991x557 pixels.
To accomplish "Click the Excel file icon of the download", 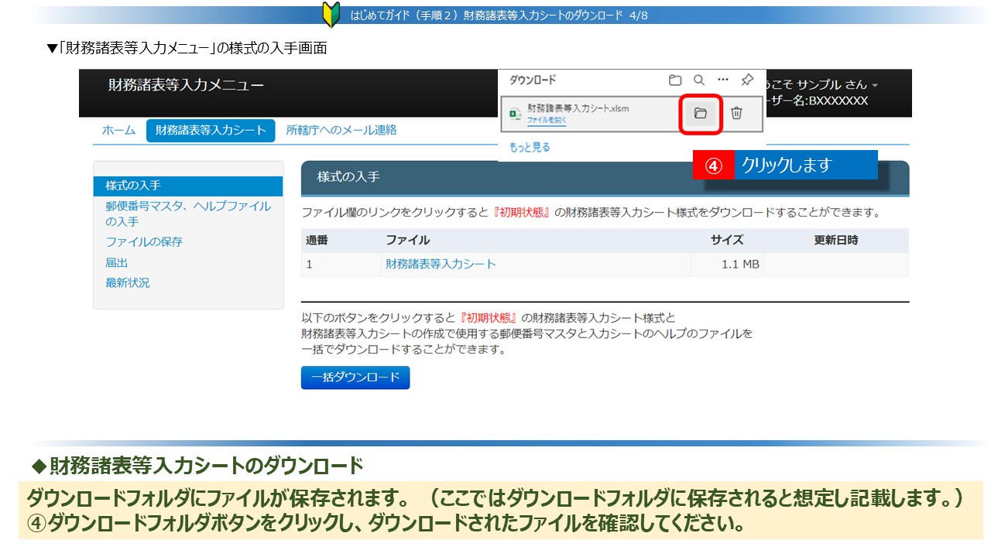I will point(515,114).
